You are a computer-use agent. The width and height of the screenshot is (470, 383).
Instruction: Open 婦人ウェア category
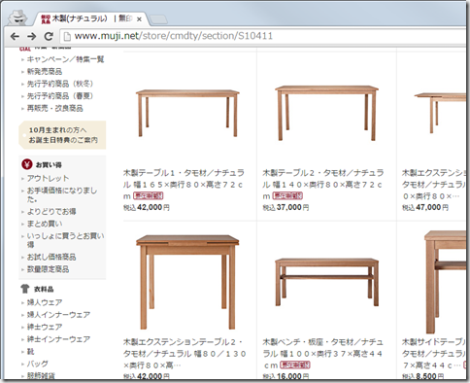pyautogui.click(x=45, y=302)
